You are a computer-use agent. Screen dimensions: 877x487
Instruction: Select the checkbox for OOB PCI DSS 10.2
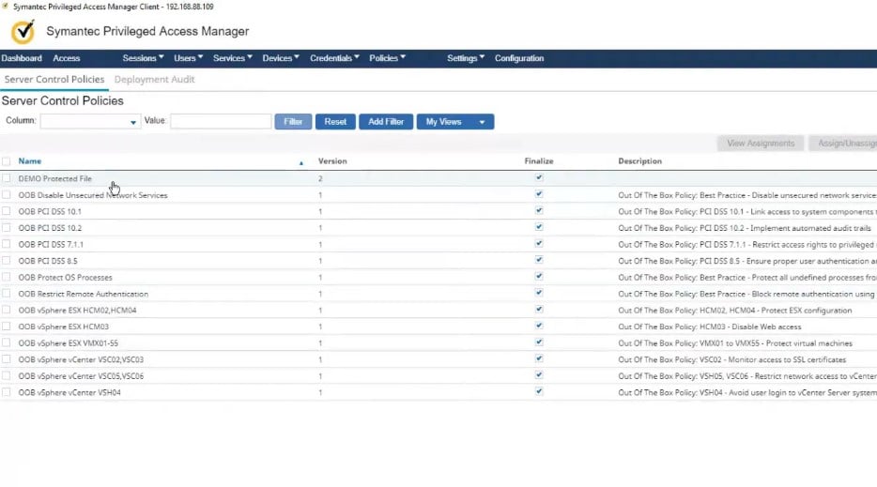point(7,228)
